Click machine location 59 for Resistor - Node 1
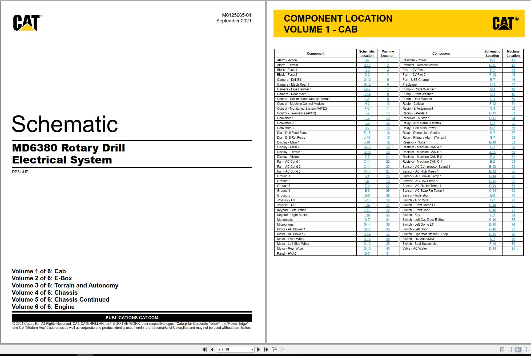This screenshot has width=531, height=356. coord(513,142)
